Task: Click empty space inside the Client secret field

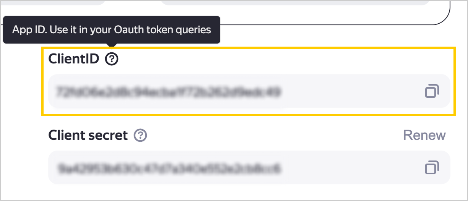Action: (352, 168)
